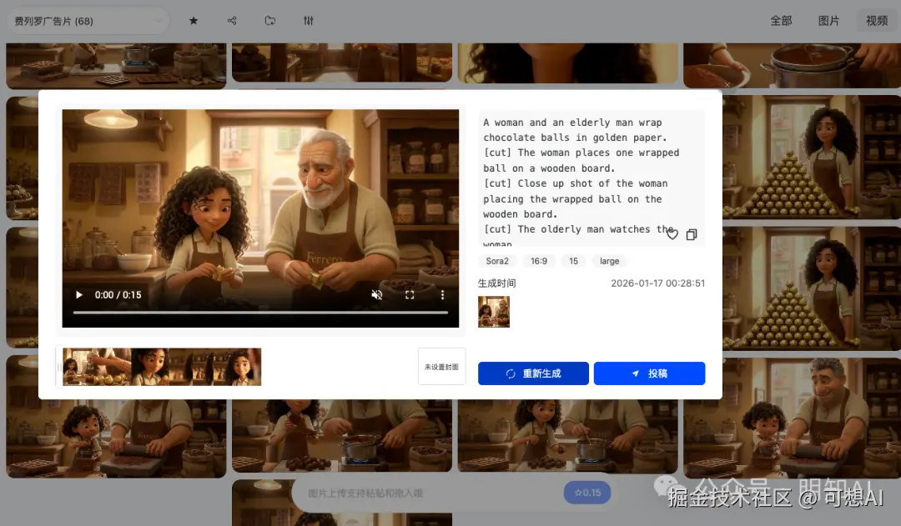Image resolution: width=901 pixels, height=526 pixels.
Task: Enter fullscreen mode for the video
Action: pyautogui.click(x=410, y=294)
